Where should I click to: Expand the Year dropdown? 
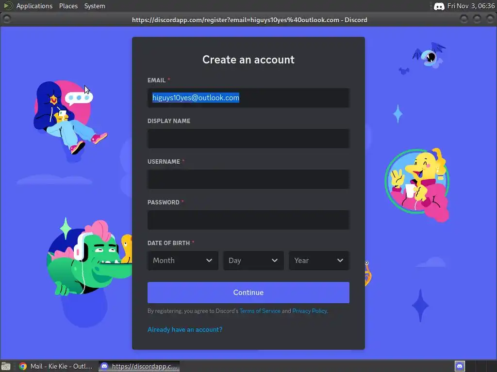pyautogui.click(x=319, y=260)
